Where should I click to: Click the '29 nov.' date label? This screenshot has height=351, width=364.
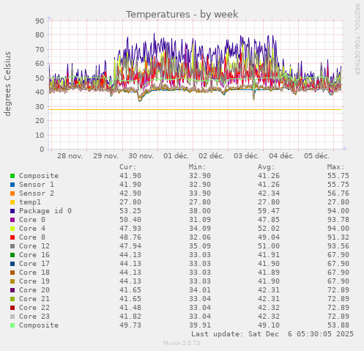(x=105, y=156)
